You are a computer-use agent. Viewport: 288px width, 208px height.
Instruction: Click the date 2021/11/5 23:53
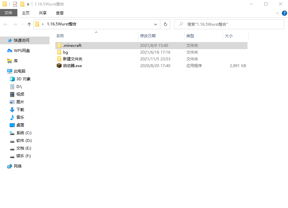coord(155,59)
